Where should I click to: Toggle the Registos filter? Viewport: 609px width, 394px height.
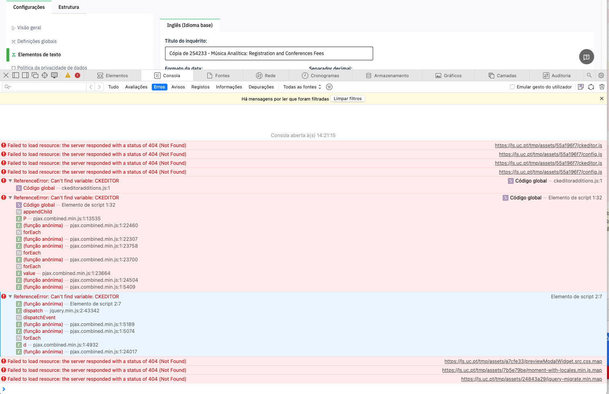200,87
